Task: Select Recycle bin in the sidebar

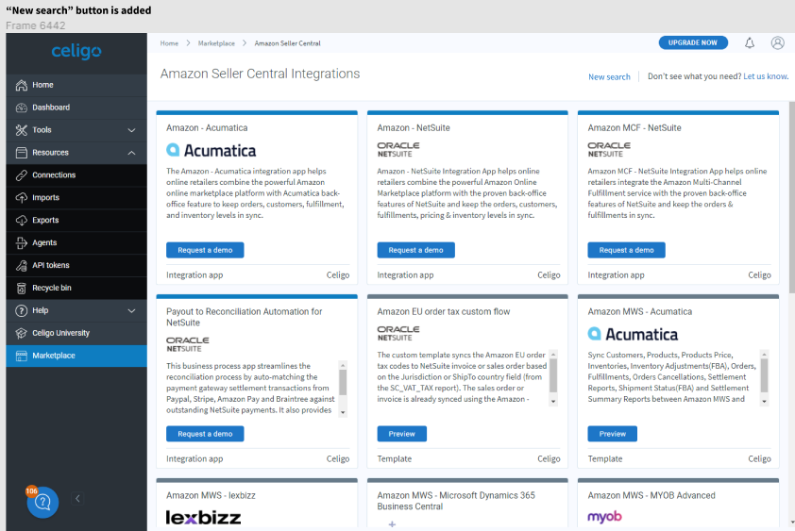Action: coord(52,288)
